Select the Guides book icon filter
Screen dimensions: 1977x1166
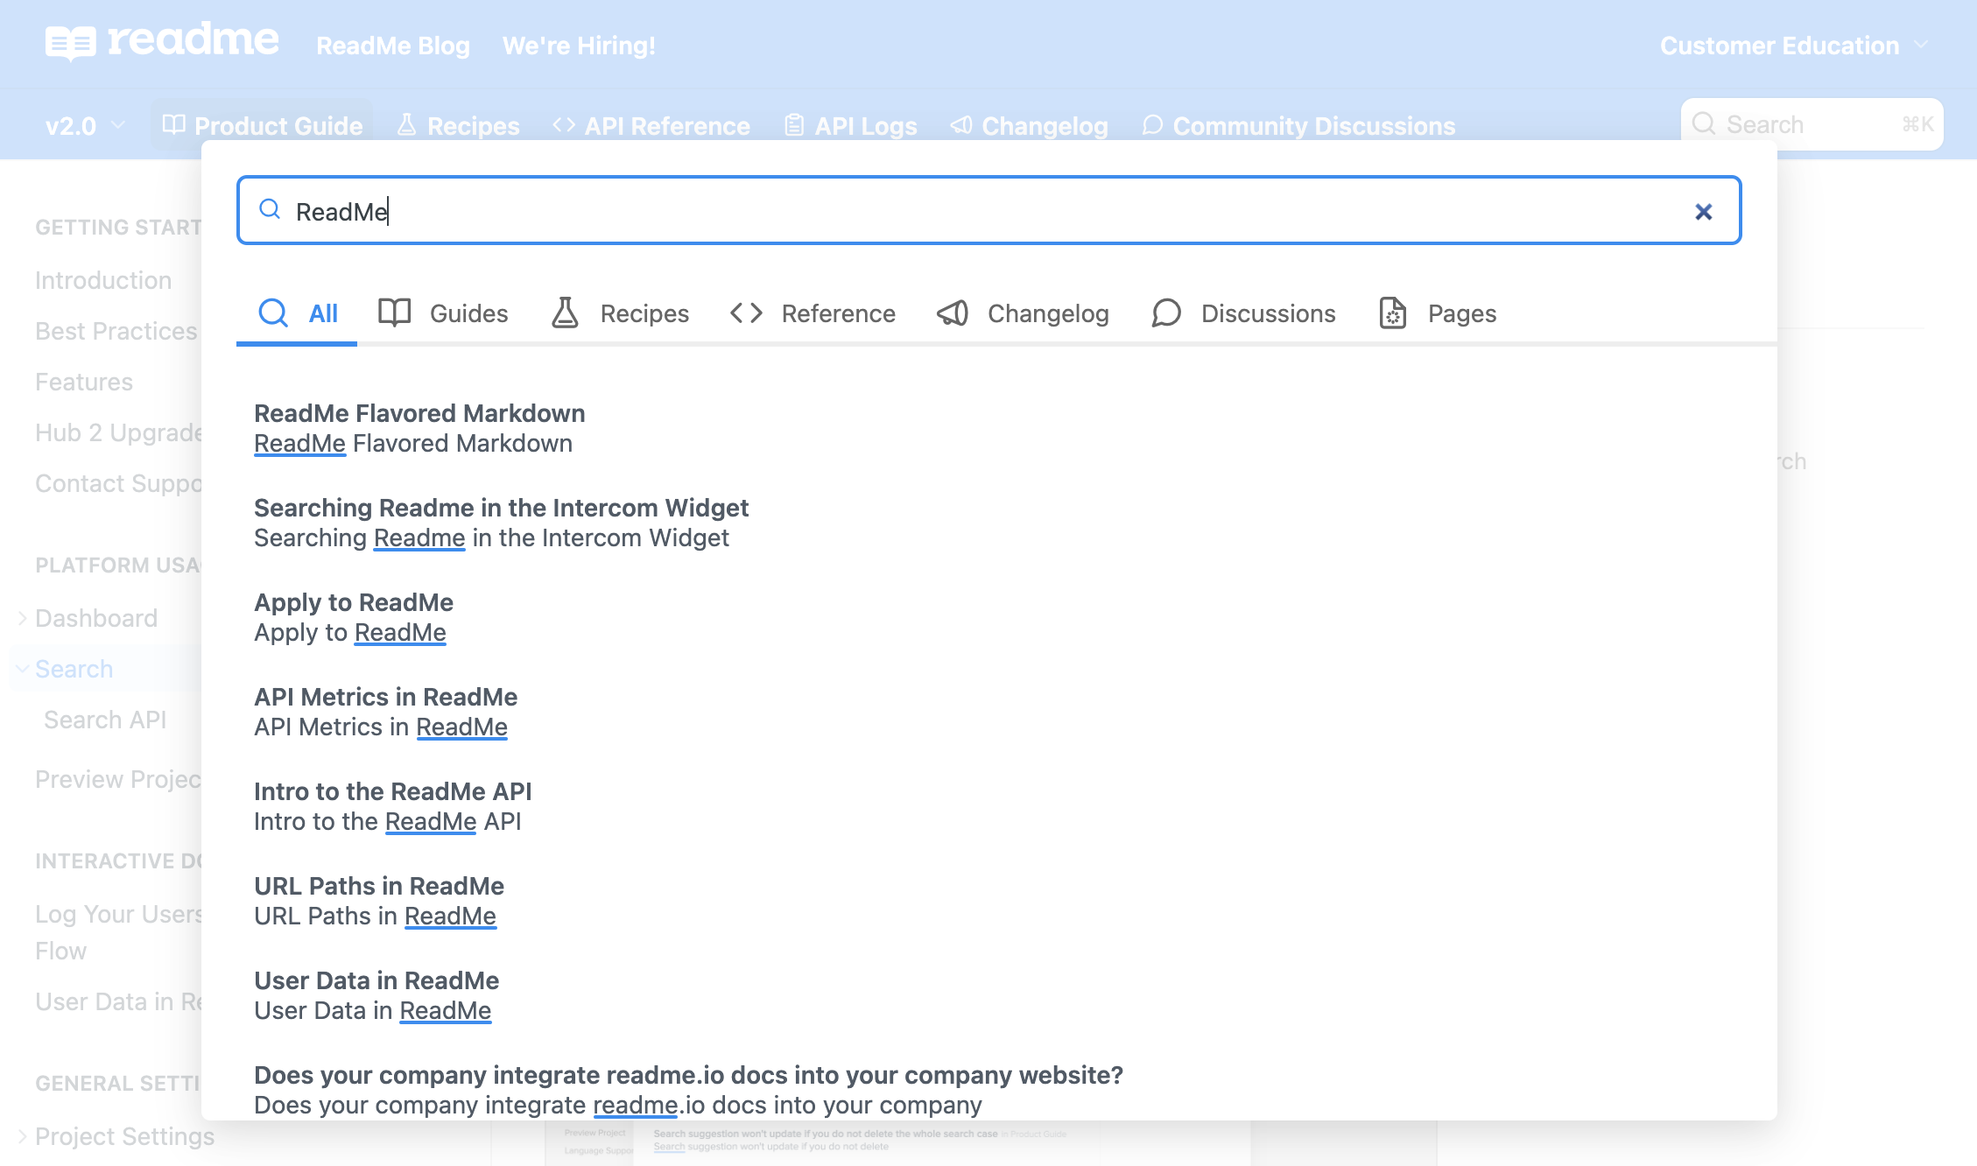[394, 313]
